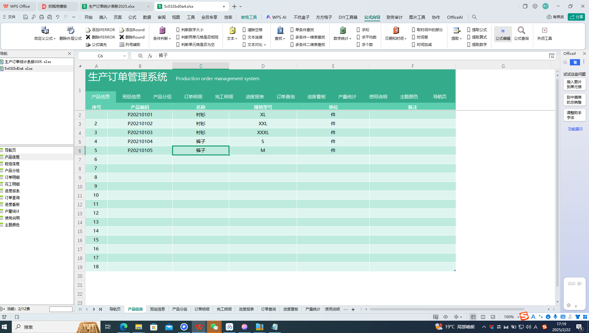
Task: Open 公式查询 magnifier tool
Action: coord(521,34)
